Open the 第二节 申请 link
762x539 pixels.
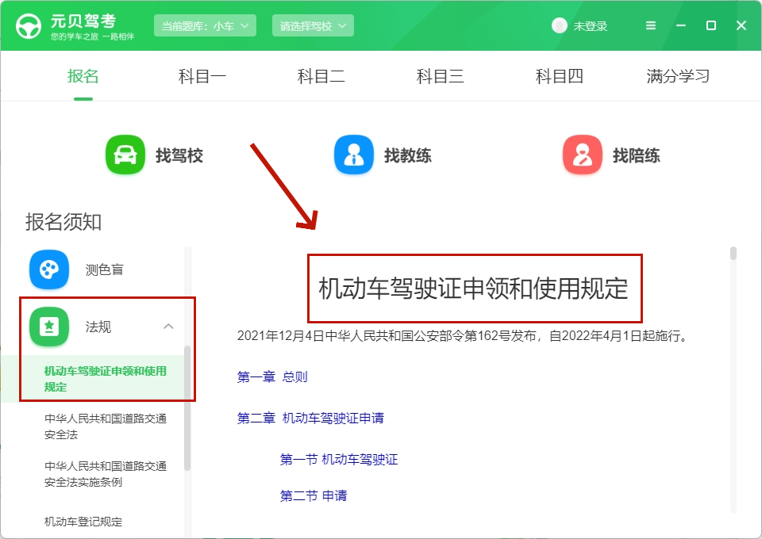[314, 495]
